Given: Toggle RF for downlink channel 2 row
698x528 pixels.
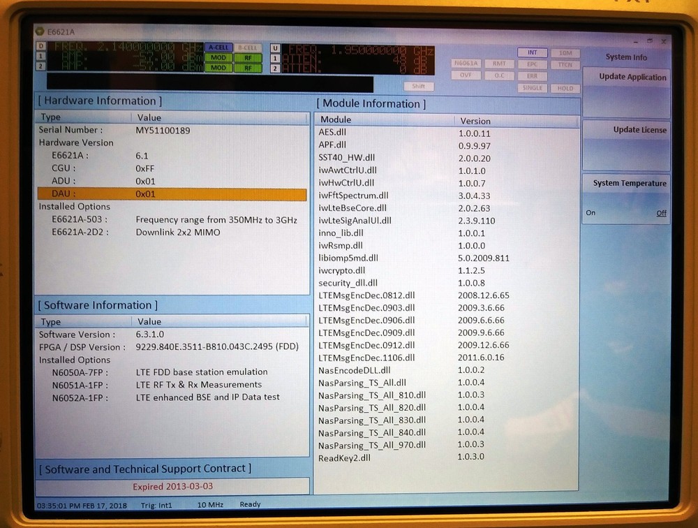Looking at the screenshot, I should tap(248, 68).
